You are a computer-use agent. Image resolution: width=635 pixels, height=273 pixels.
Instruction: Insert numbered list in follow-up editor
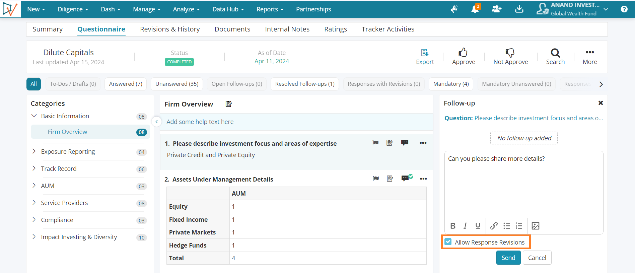click(x=519, y=226)
